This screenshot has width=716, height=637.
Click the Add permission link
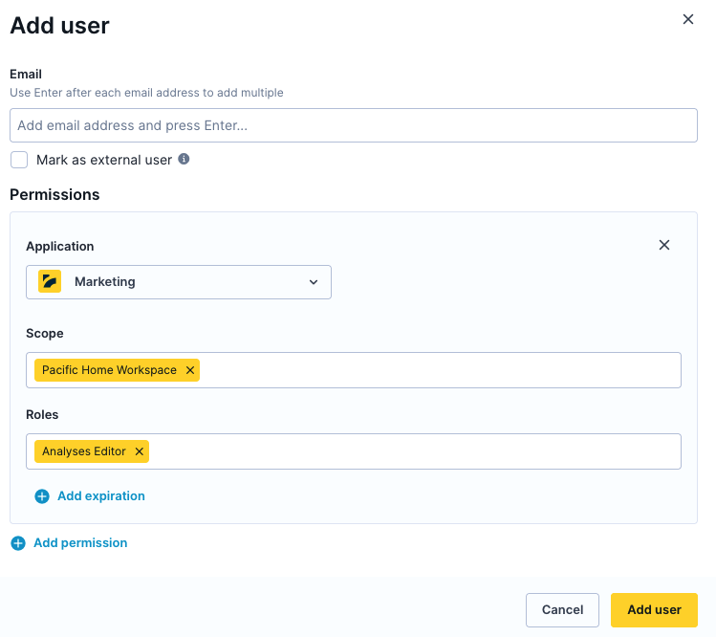click(x=69, y=543)
